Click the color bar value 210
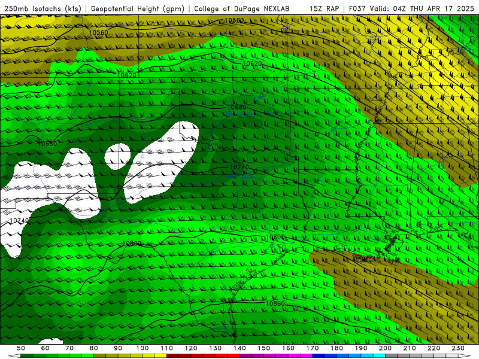 coord(410,348)
